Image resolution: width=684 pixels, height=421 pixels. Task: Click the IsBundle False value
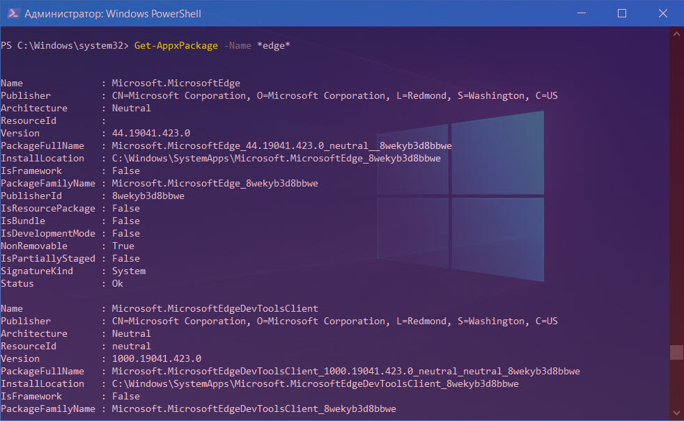[x=126, y=221]
